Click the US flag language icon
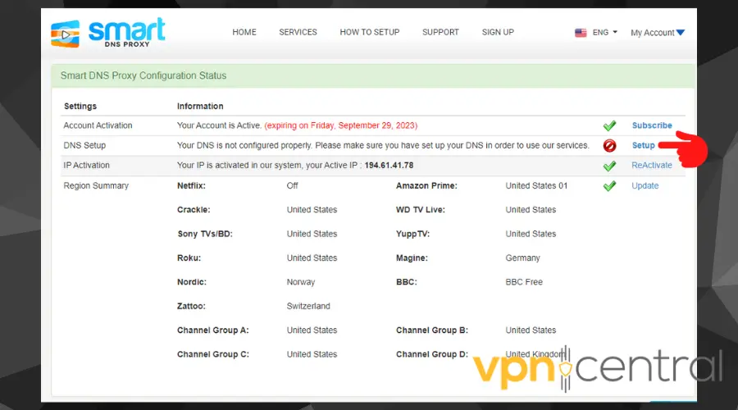 point(581,33)
